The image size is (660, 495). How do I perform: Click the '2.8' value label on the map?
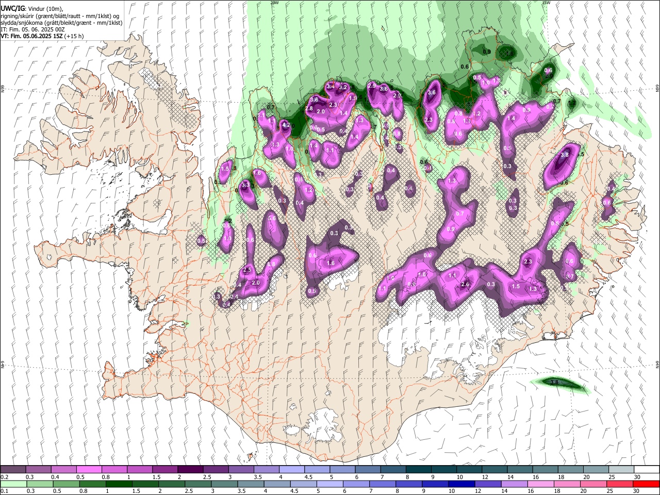pyautogui.click(x=309, y=109)
